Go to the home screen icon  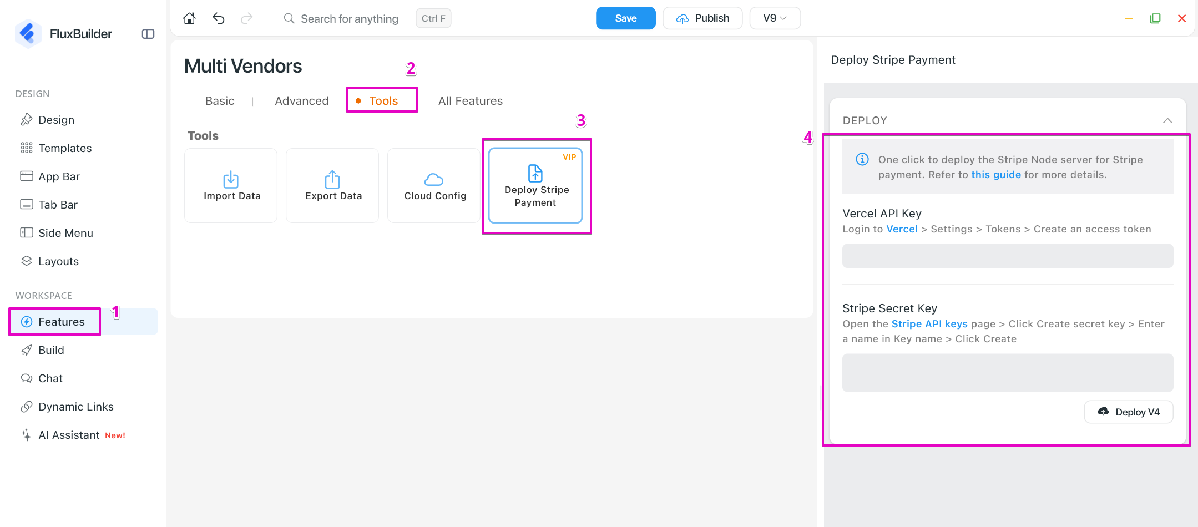[x=189, y=18]
